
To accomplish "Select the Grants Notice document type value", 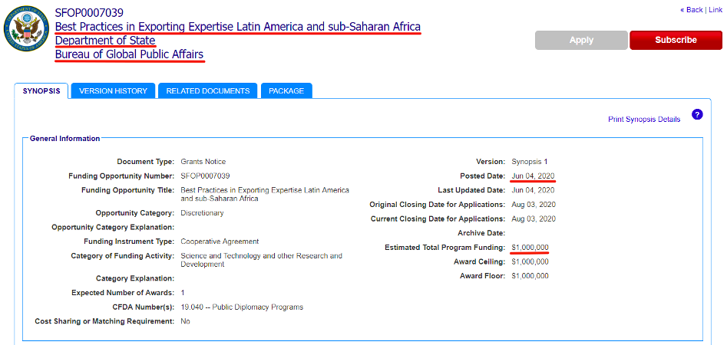I will (x=203, y=162).
